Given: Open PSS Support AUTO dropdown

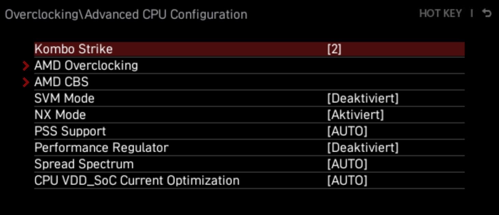Looking at the screenshot, I should 347,131.
